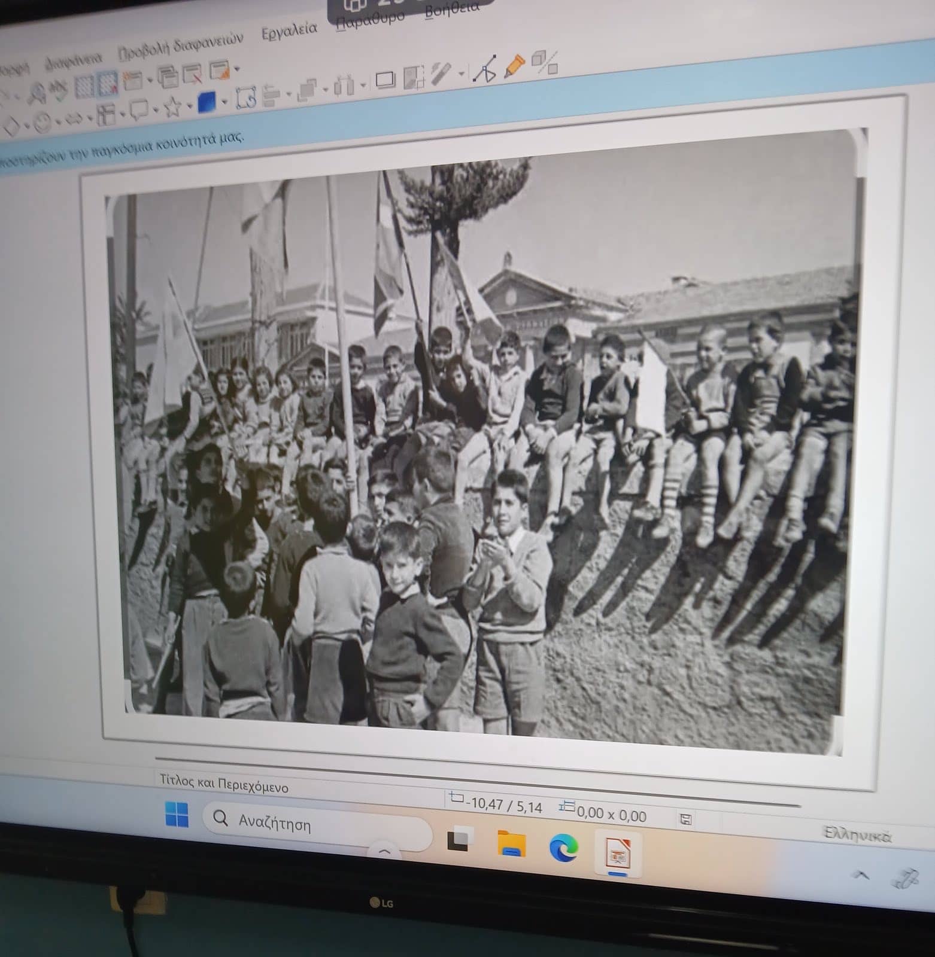Select the Stars and Banners shape tool
Viewport: 935px width, 957px height.
172,108
